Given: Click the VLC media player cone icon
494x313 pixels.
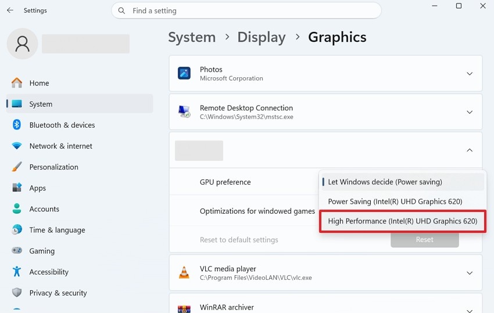Looking at the screenshot, I should [x=184, y=273].
